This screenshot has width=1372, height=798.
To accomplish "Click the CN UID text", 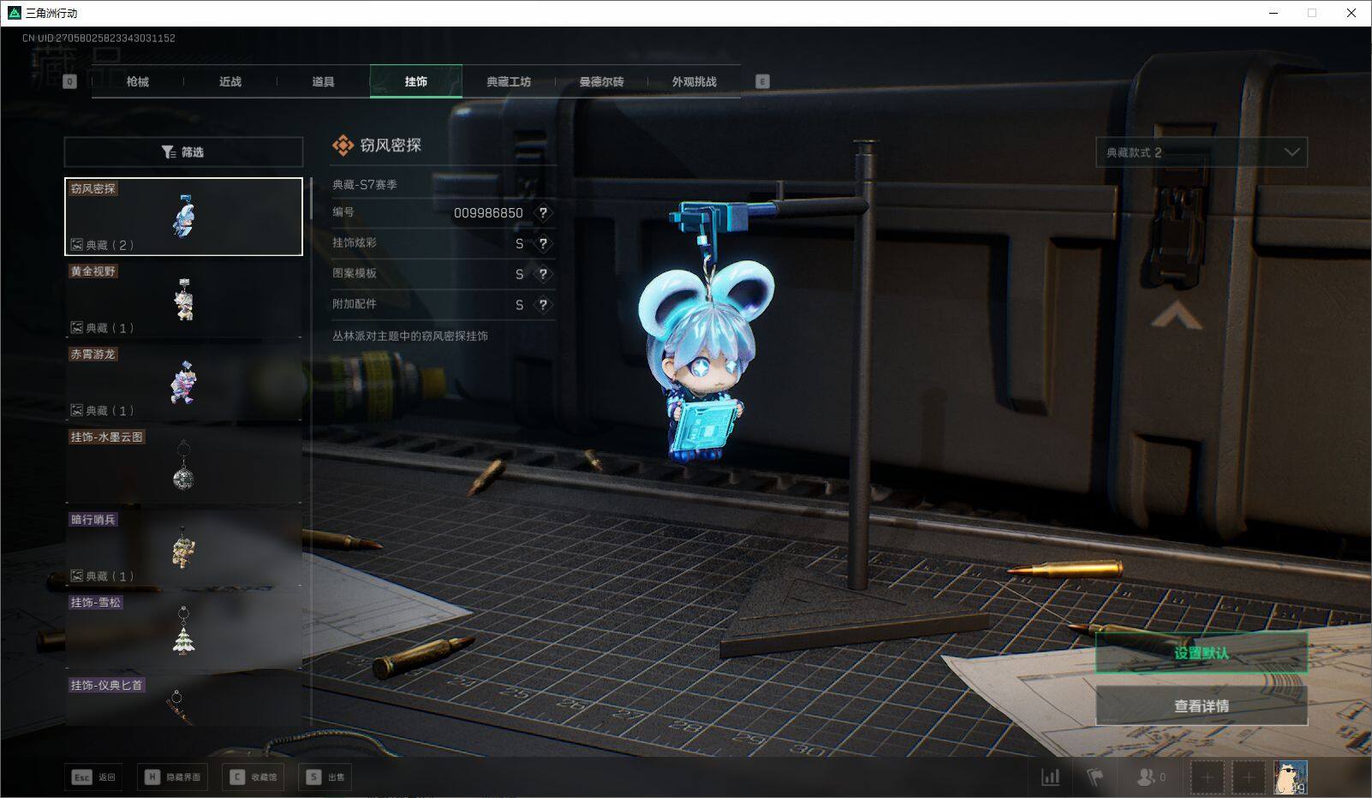I will tap(98, 39).
